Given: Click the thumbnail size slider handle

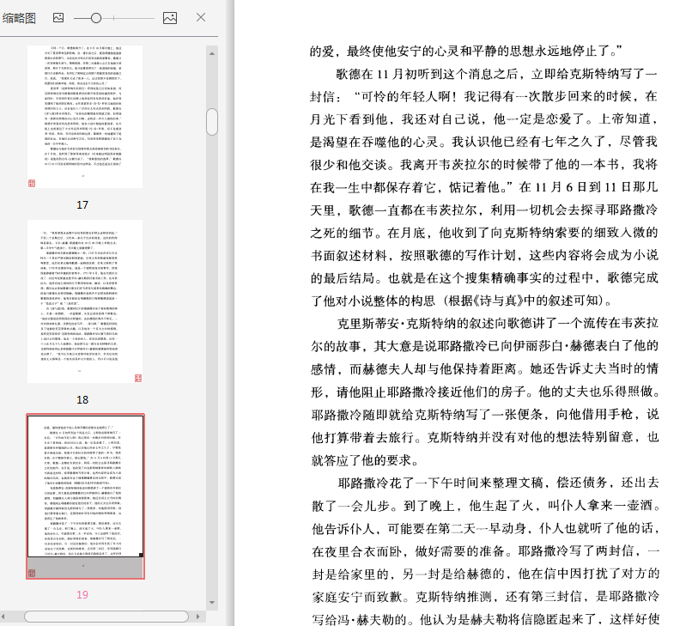Looking at the screenshot, I should 96,18.
